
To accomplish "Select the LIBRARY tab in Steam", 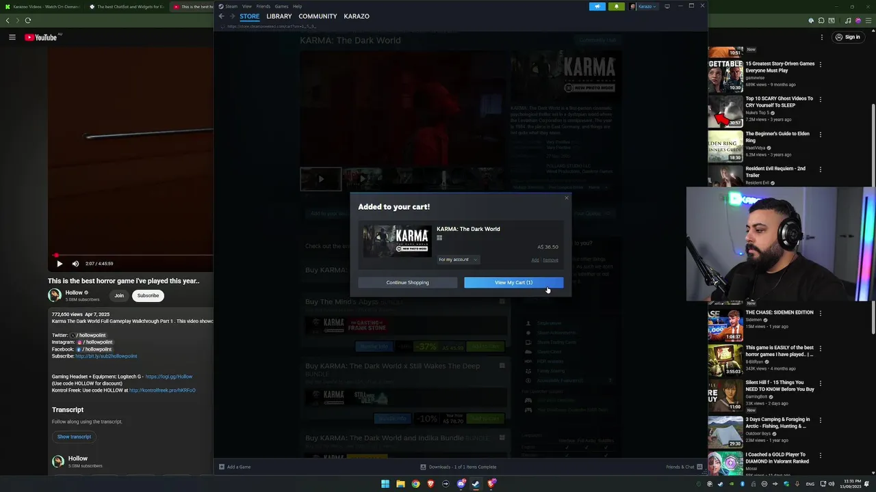I will 279,16.
